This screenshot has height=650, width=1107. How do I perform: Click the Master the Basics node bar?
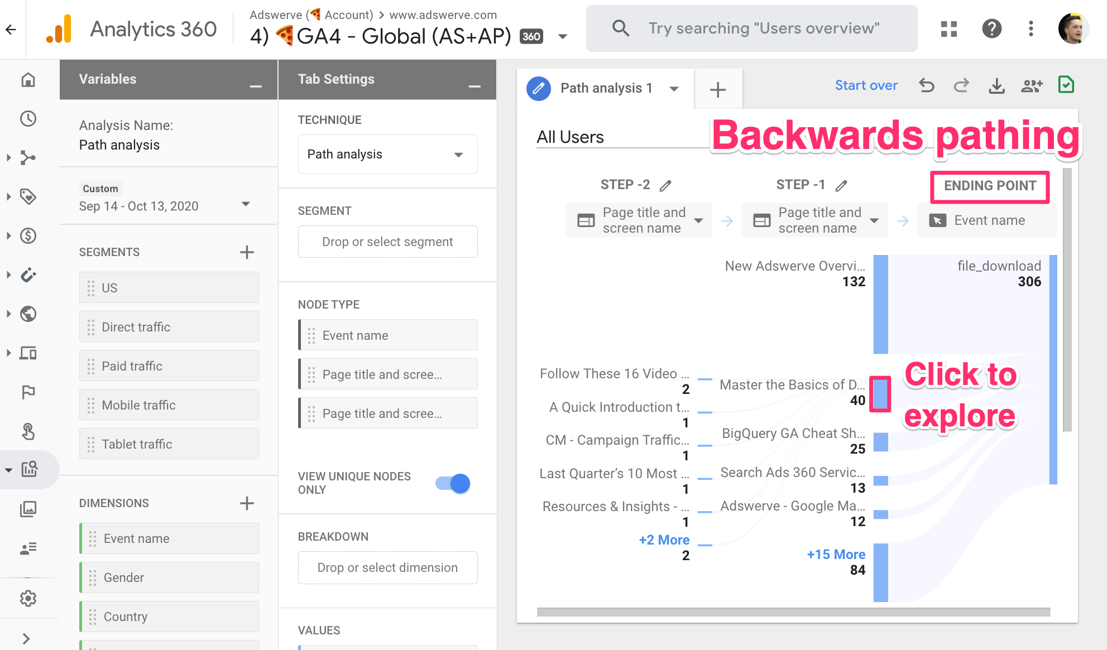(x=880, y=394)
